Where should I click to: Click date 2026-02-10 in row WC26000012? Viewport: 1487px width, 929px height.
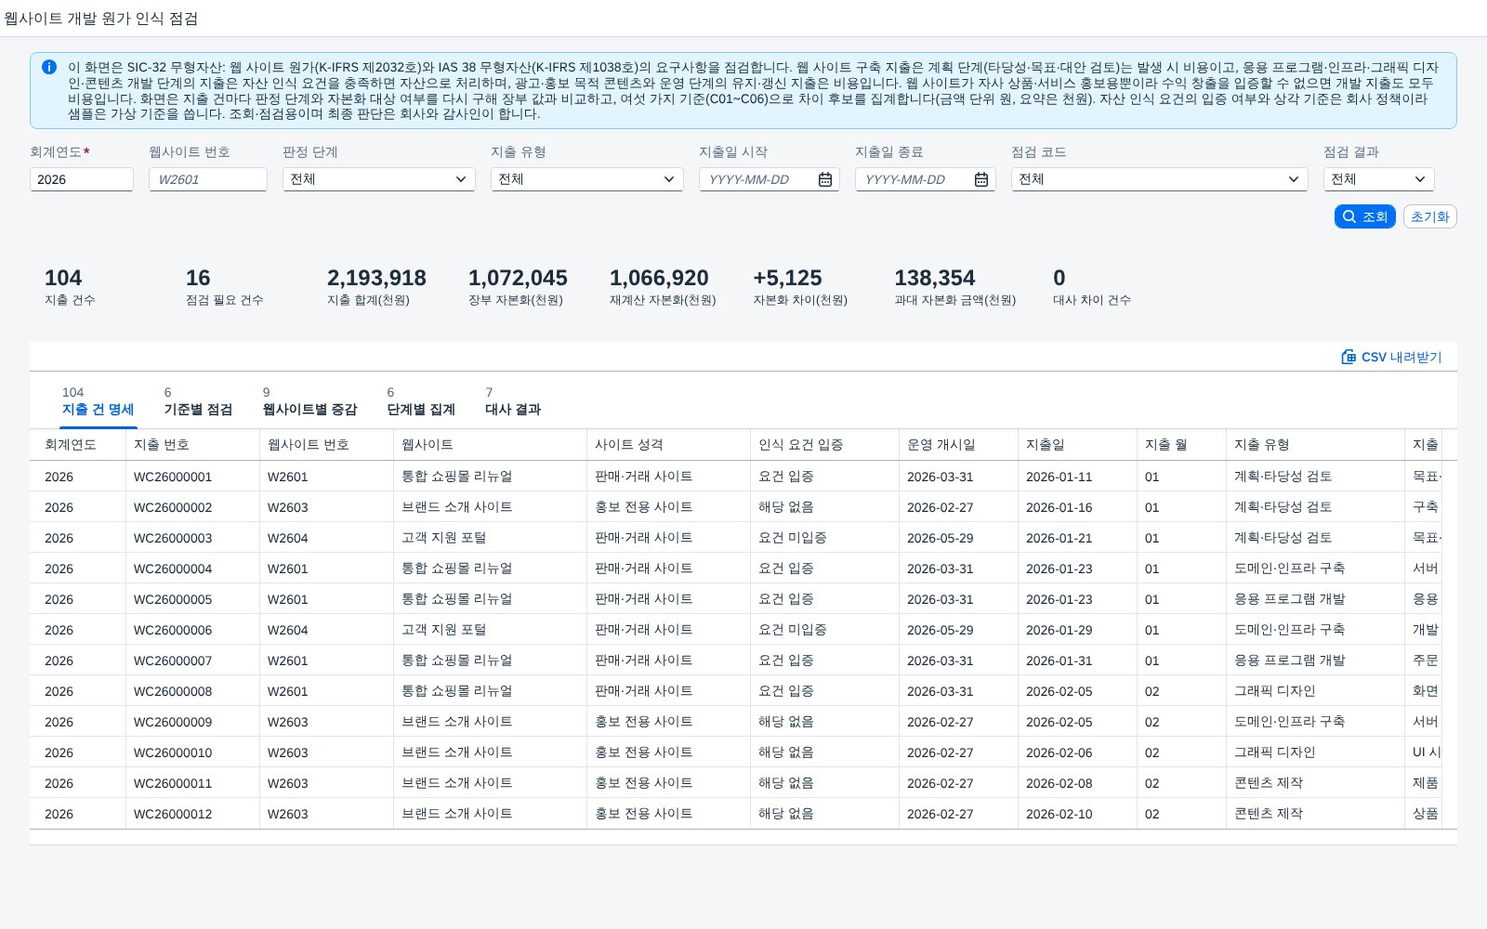1059,814
